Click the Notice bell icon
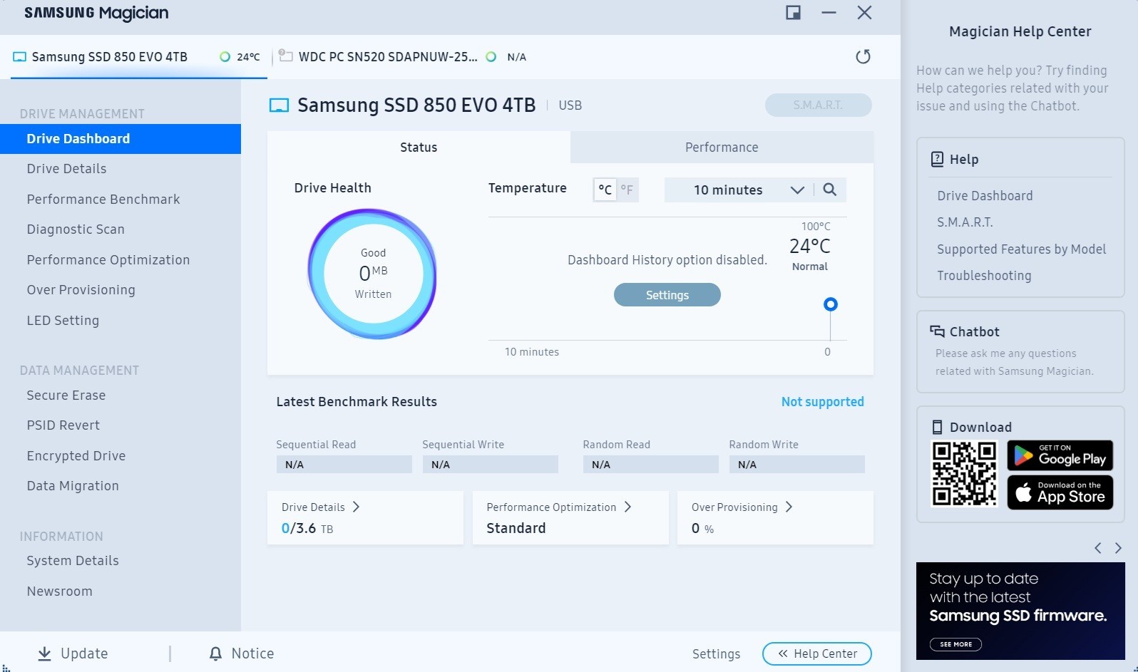1138x672 pixels. pos(215,653)
